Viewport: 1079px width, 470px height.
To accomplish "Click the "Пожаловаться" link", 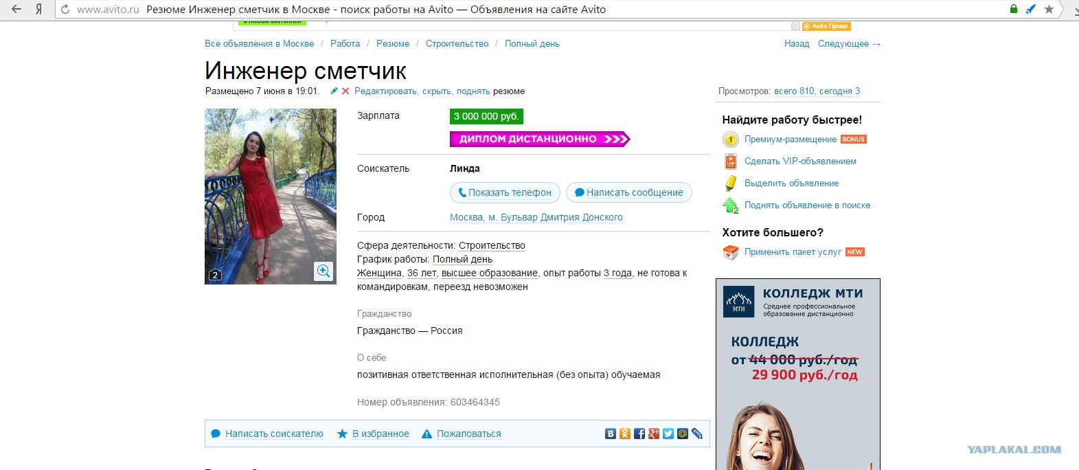I will point(468,434).
